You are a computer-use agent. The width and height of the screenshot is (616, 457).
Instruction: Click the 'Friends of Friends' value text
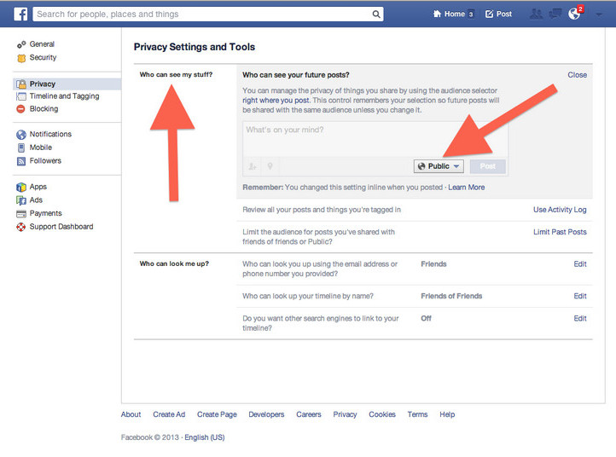point(451,296)
